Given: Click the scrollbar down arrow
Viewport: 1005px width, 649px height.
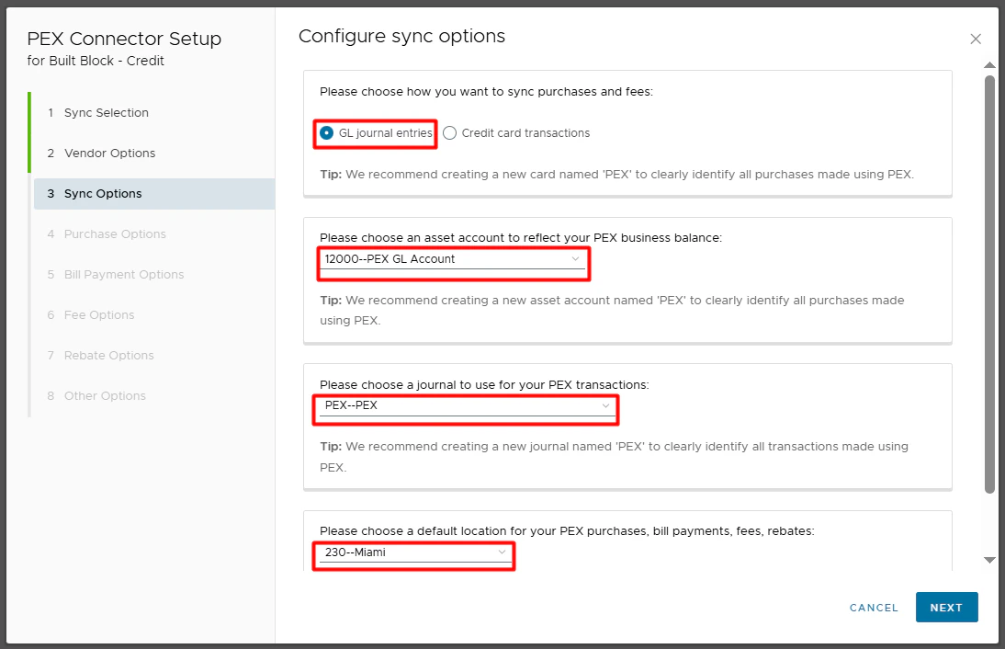Looking at the screenshot, I should tap(989, 561).
